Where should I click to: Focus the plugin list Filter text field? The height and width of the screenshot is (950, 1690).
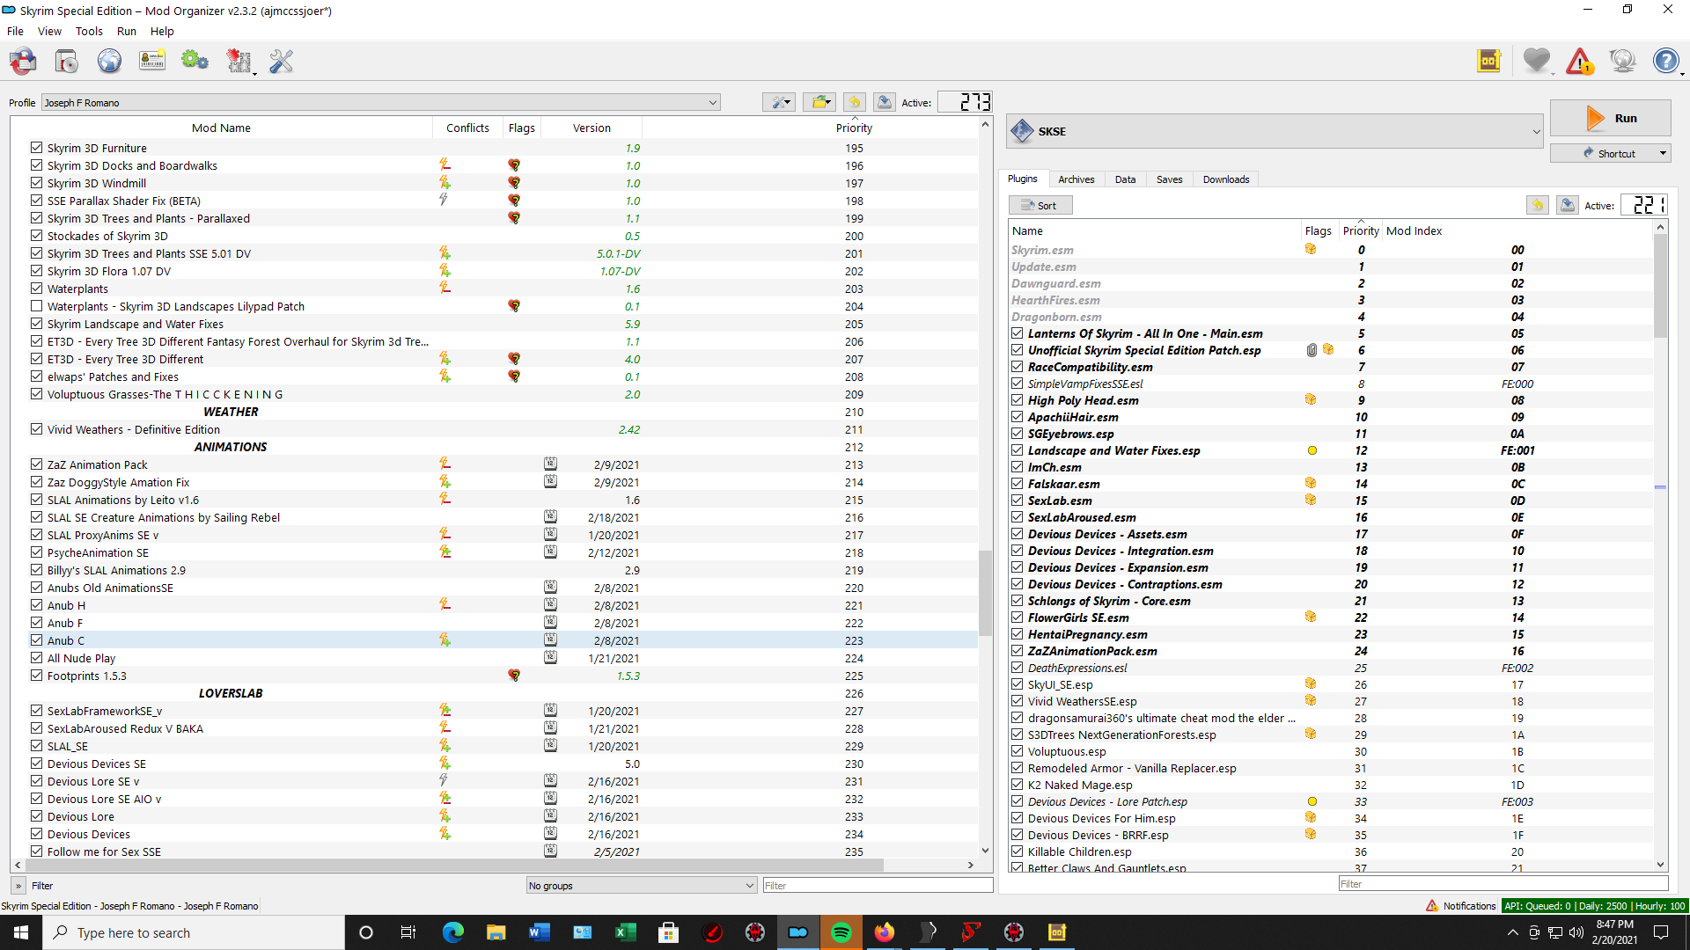point(1503,884)
